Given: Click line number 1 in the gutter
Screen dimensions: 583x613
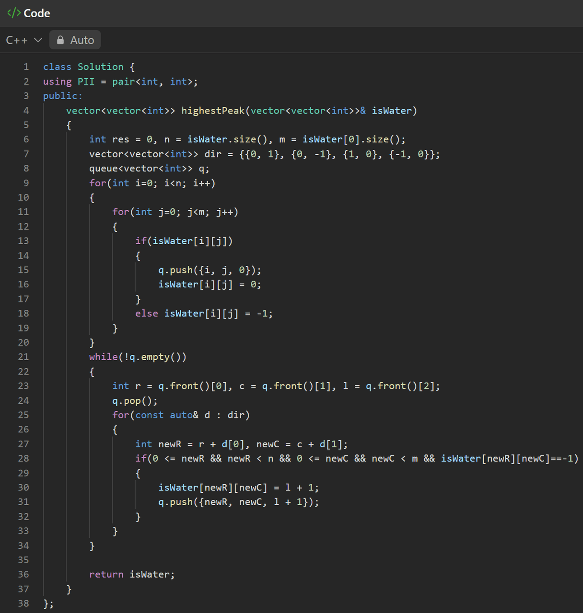Looking at the screenshot, I should coord(26,67).
